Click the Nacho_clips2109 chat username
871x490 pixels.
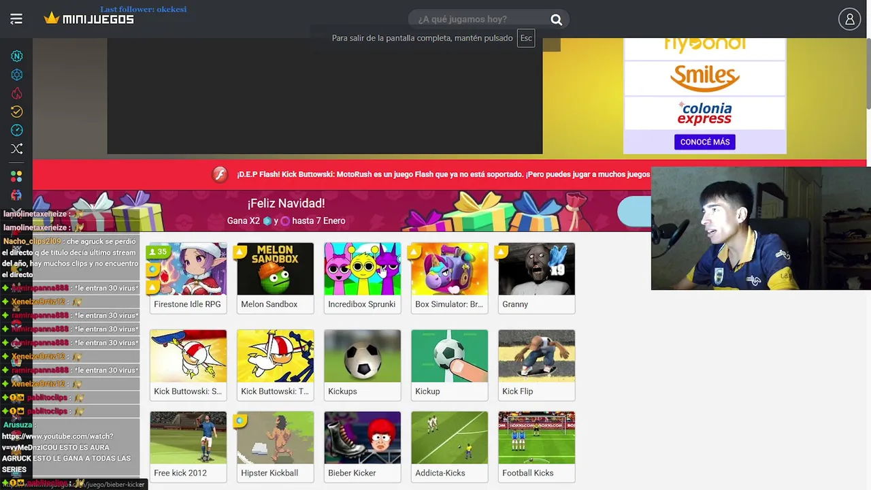point(32,241)
